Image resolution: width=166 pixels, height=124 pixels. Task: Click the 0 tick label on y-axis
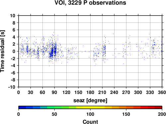[14, 51]
